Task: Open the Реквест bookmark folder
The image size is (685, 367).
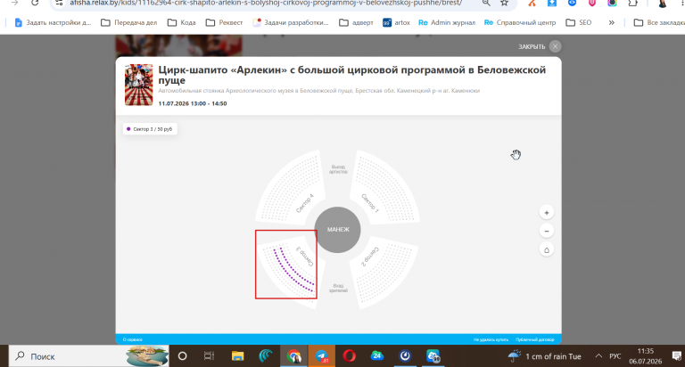Action: click(x=224, y=22)
